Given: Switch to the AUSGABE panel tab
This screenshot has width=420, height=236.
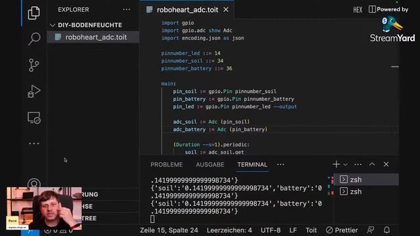Looking at the screenshot, I should click(x=210, y=165).
